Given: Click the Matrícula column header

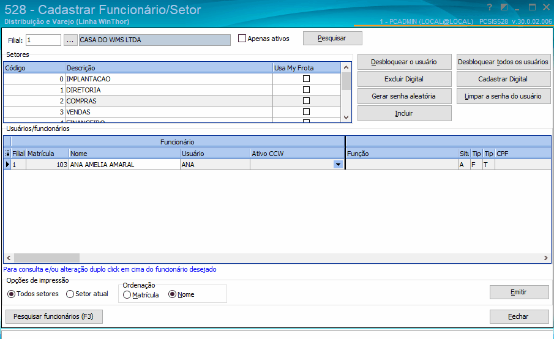Looking at the screenshot, I should (47, 154).
